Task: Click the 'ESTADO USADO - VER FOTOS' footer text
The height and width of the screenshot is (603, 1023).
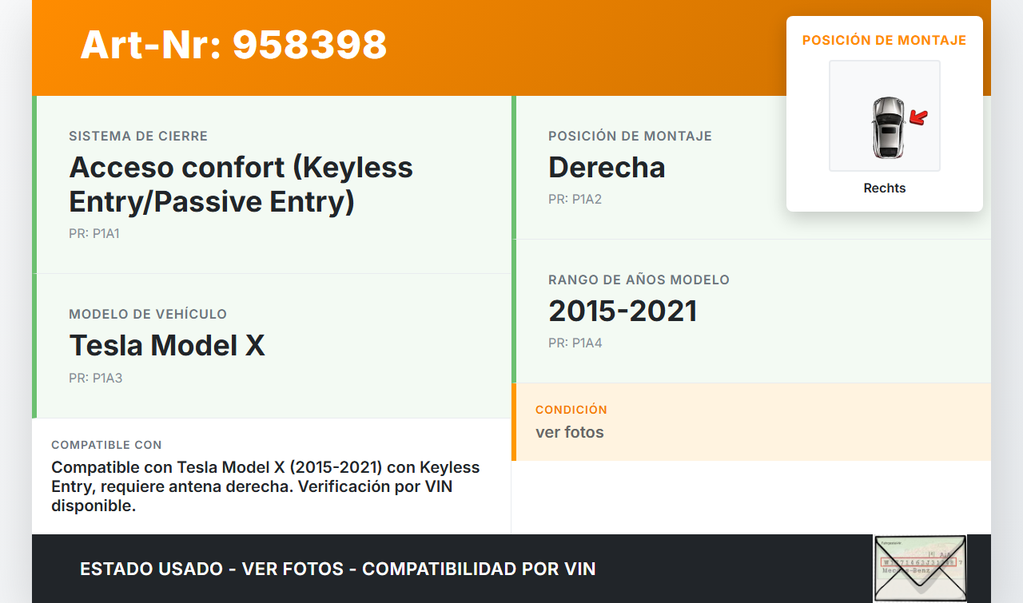Action: 338,569
